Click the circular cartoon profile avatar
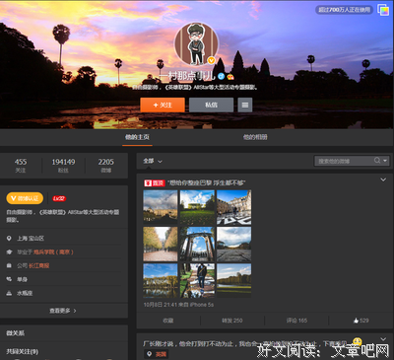 pos(196,44)
